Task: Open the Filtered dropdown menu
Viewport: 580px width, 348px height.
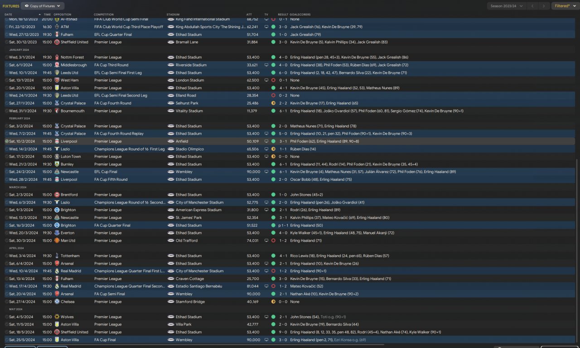Action: tap(565, 6)
